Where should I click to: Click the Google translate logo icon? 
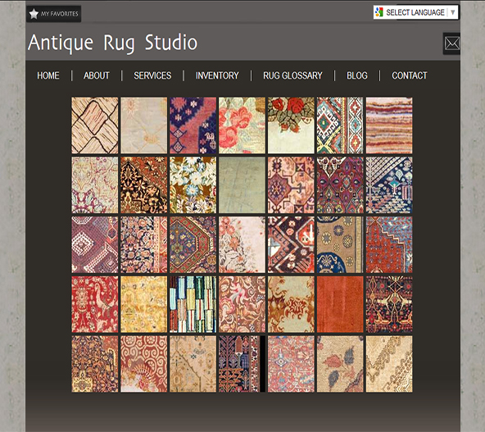(378, 12)
